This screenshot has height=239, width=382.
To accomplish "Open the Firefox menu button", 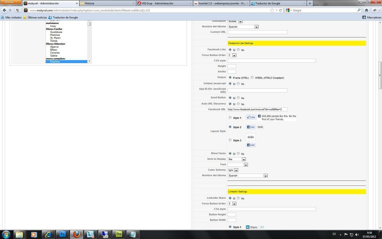I will [x=10, y=2].
